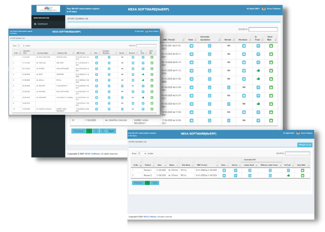Click Generate Quotation icon for Mr. SONALI row
325x232 pixels.
tap(108, 80)
